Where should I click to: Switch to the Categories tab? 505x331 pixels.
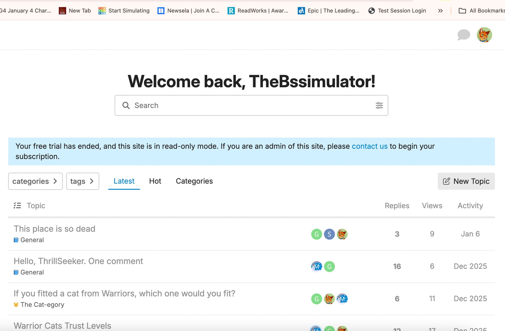pyautogui.click(x=194, y=181)
